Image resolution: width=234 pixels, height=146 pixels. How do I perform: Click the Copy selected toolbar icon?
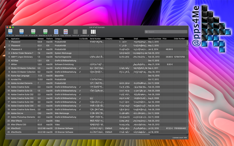pyautogui.click(x=66, y=32)
